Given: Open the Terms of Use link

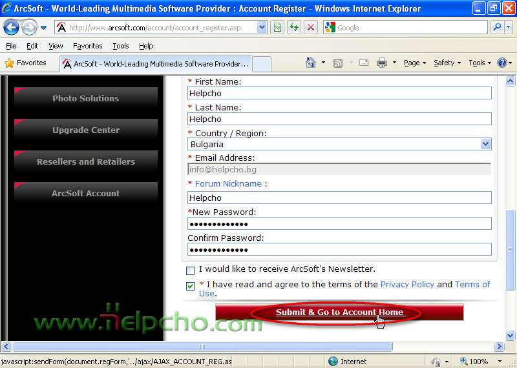Looking at the screenshot, I should (x=472, y=285).
